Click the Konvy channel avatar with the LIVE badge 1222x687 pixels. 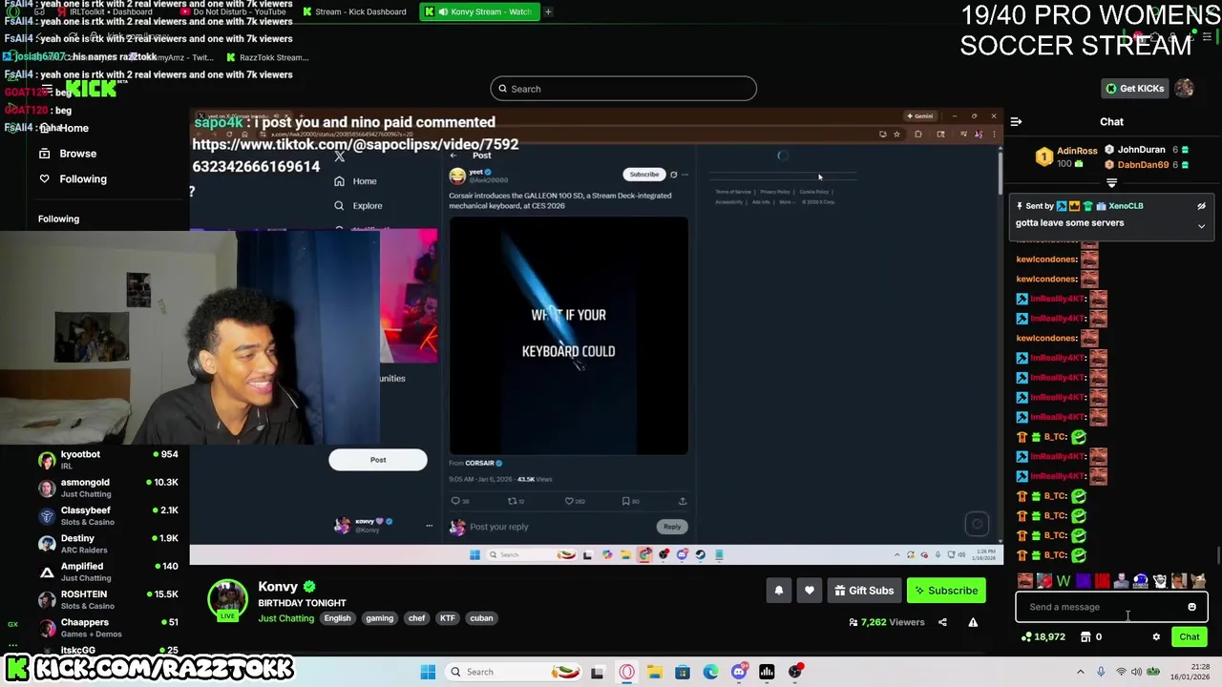click(227, 600)
